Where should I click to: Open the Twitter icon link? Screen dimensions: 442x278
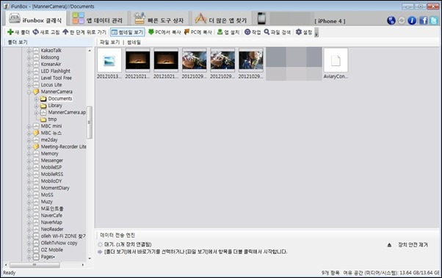(x=434, y=21)
